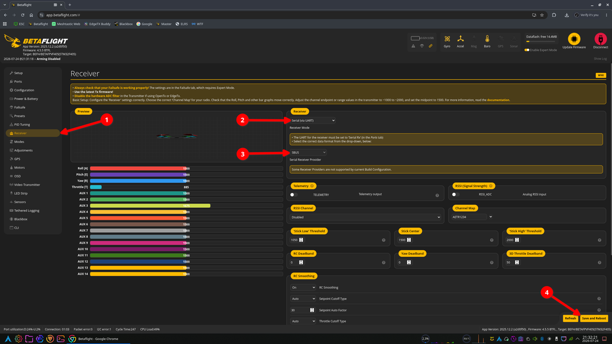Click Show Log link
This screenshot has height=344, width=612.
600,59
